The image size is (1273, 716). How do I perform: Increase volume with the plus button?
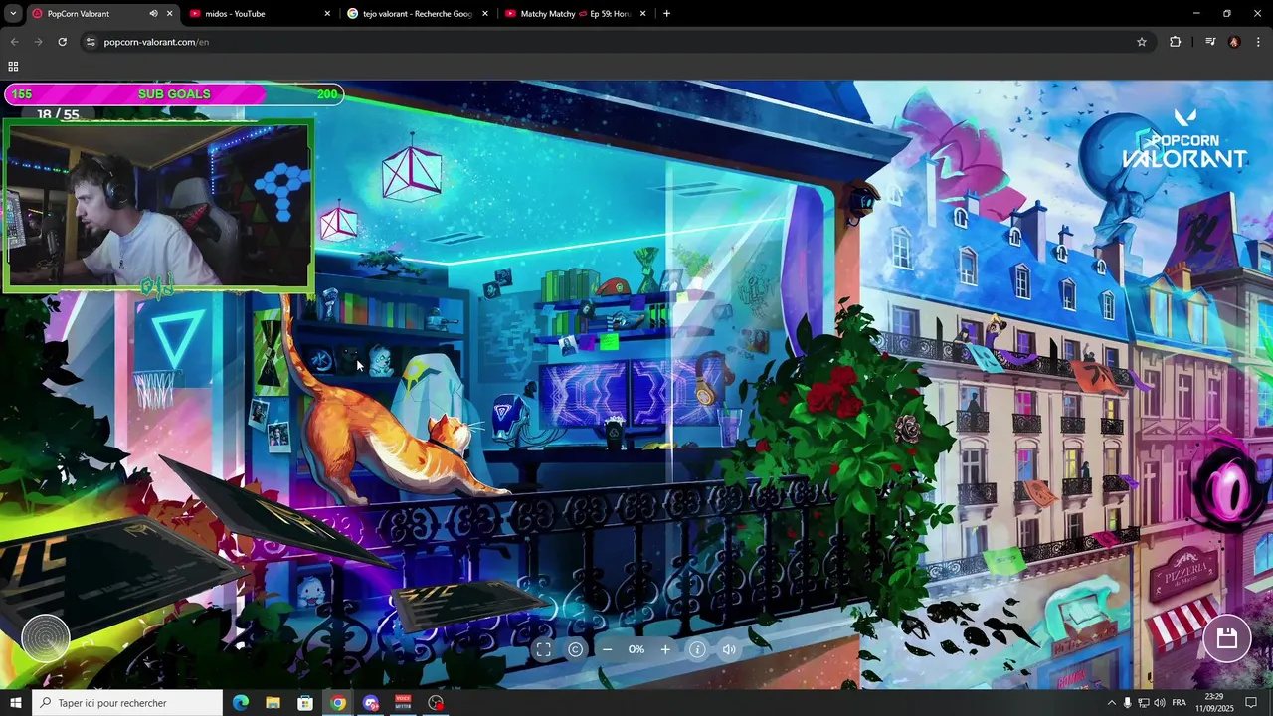pos(665,649)
